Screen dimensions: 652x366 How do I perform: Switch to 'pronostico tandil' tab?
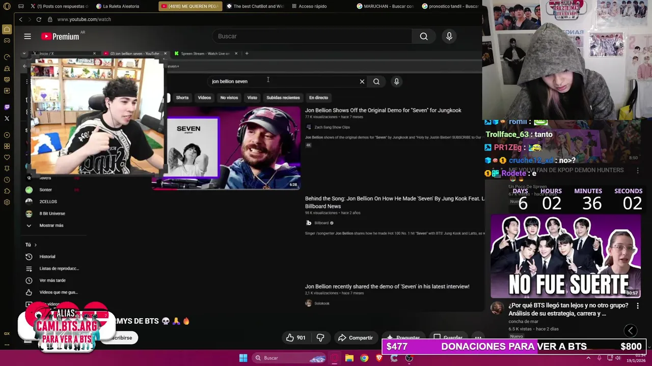[x=450, y=6]
